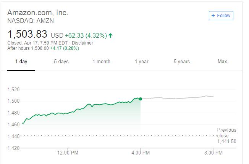Click the 12:00 PM time axis label
The image size is (249, 164).
click(x=69, y=153)
